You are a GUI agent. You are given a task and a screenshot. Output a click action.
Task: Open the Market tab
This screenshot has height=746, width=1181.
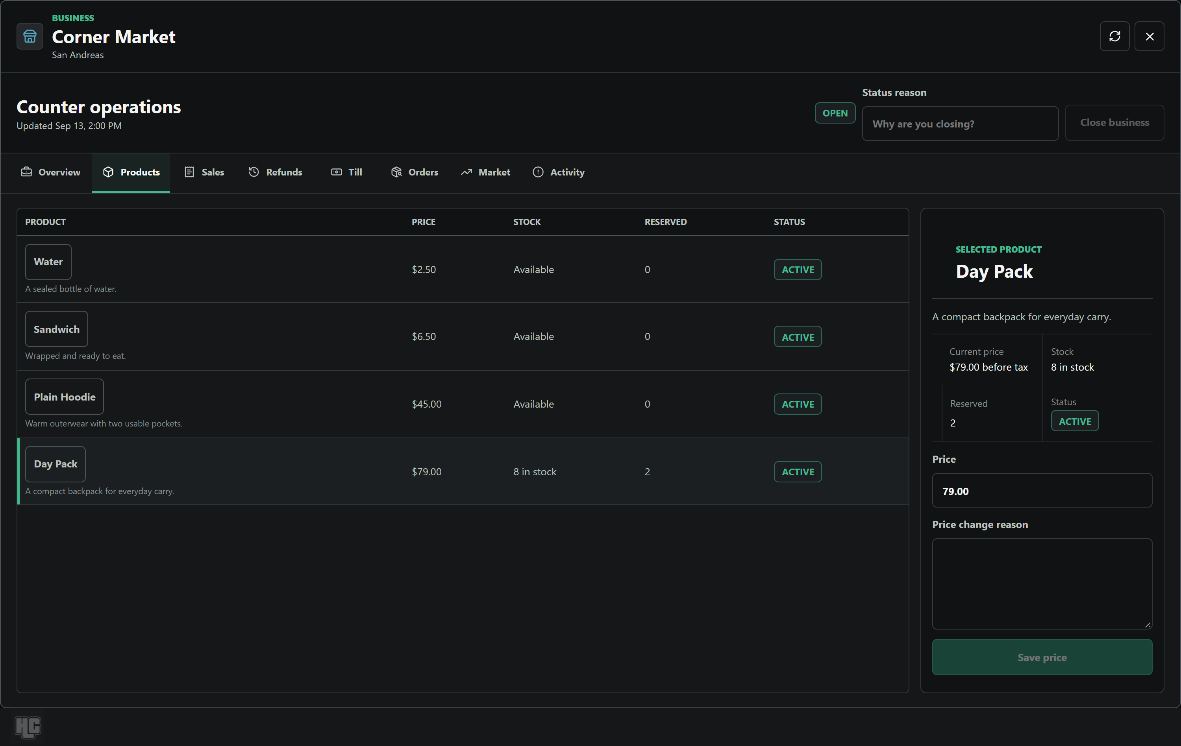pos(485,172)
